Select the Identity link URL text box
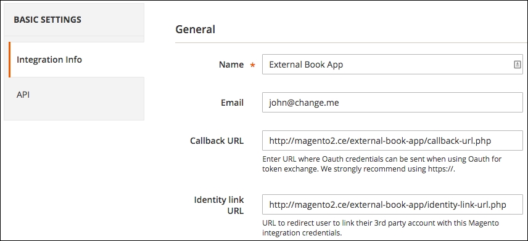This screenshot has height=241, width=528. point(392,204)
